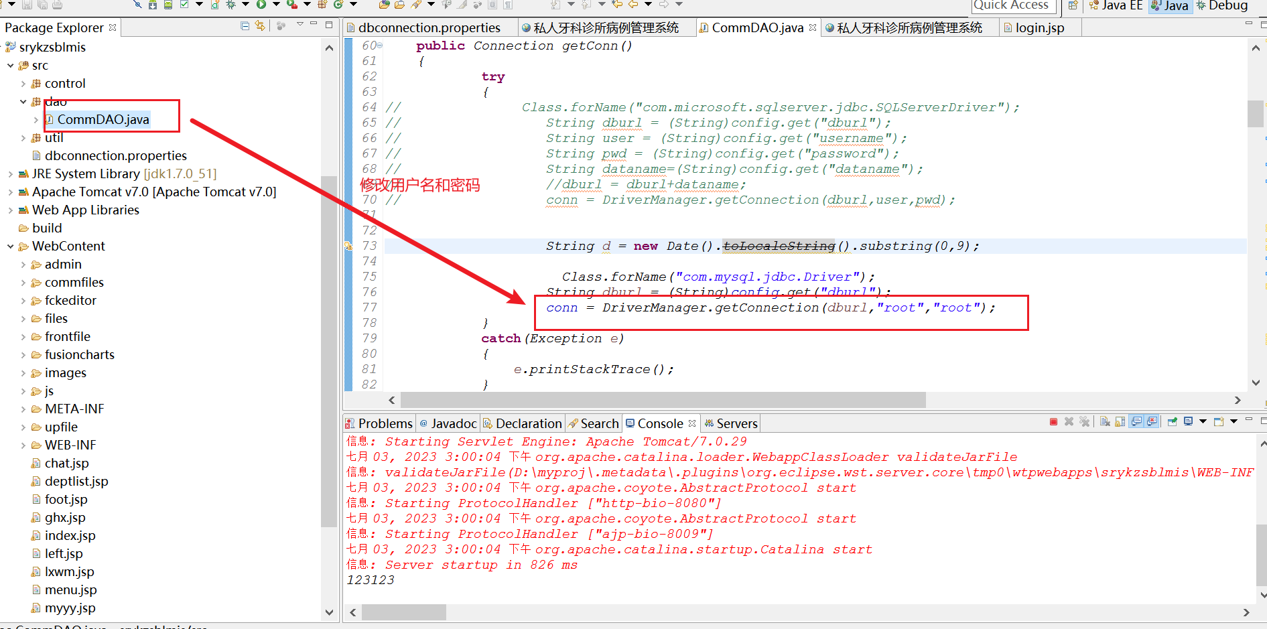Collapse all in Package Explorer

coord(245,26)
